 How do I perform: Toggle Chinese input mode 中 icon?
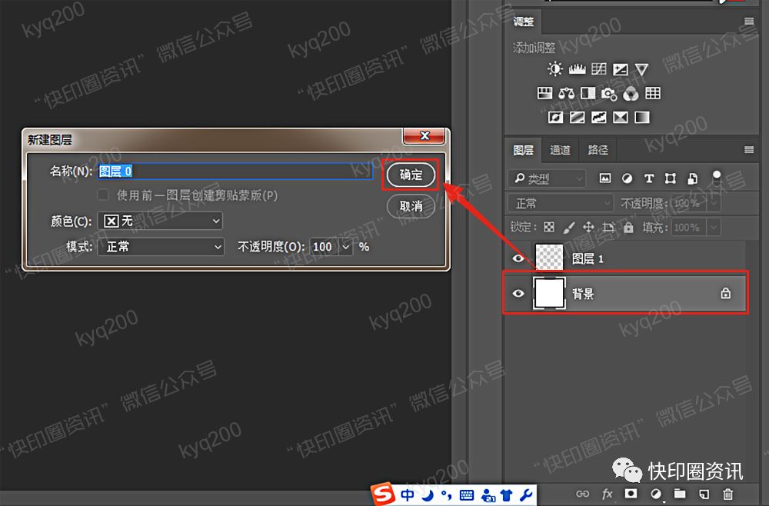(x=407, y=494)
